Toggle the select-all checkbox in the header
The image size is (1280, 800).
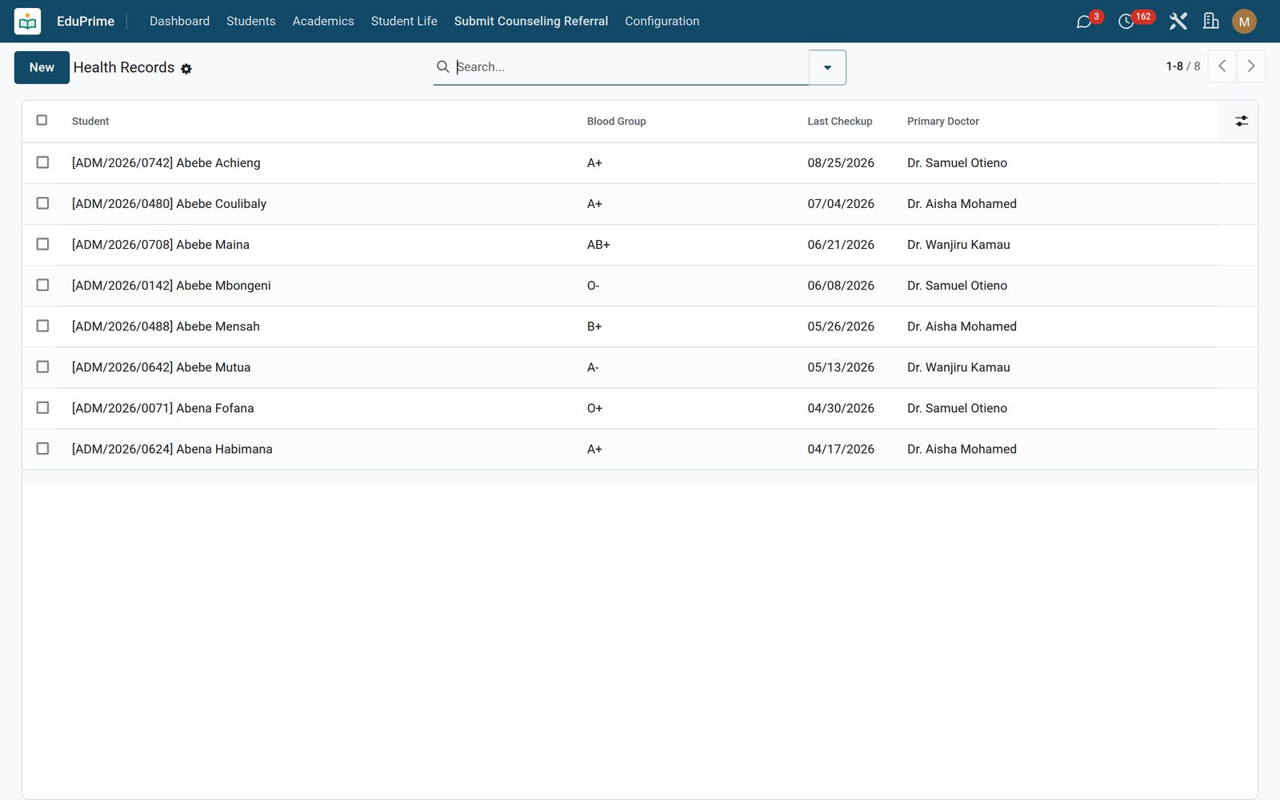[42, 120]
